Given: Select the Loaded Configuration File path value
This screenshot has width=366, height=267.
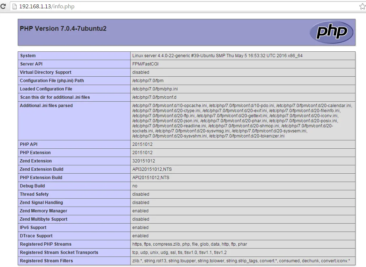Looking at the screenshot, I should pos(155,89).
